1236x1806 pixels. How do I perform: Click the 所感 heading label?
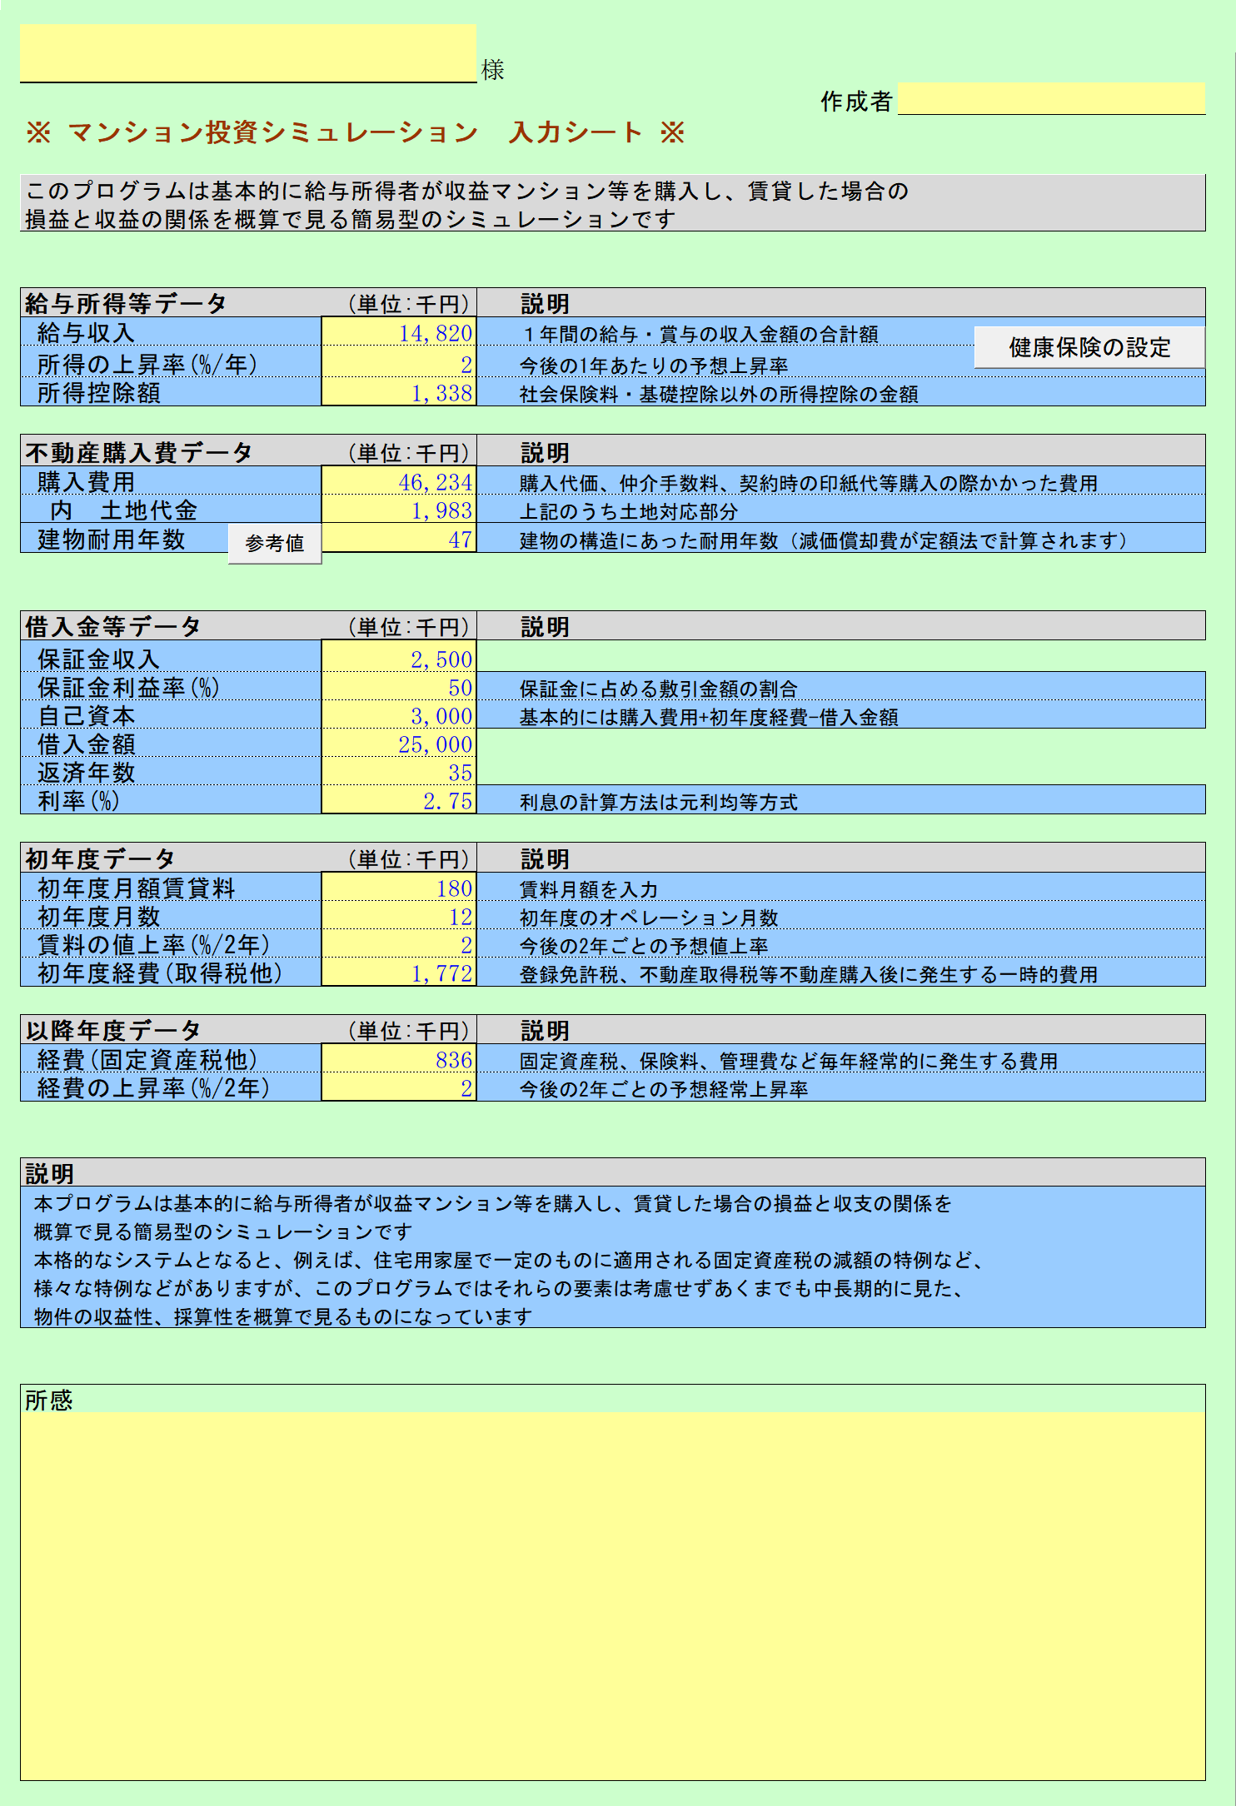(48, 1400)
